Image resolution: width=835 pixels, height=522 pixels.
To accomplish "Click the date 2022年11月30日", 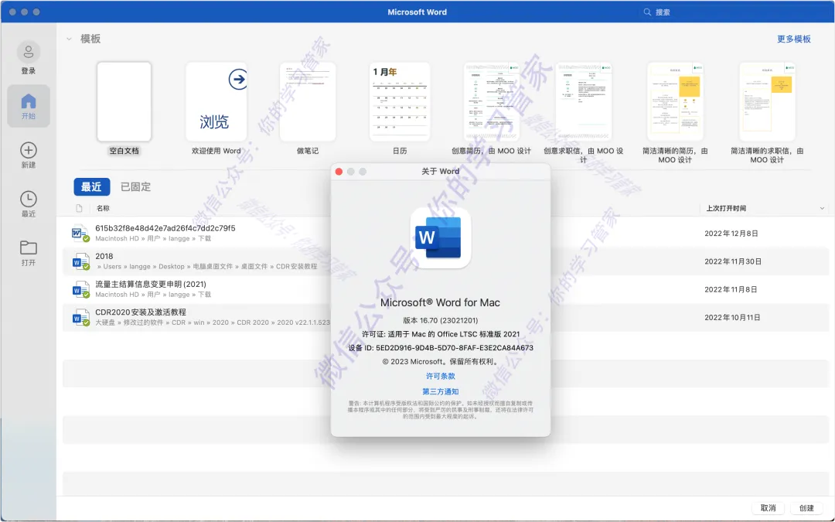I will (x=733, y=261).
